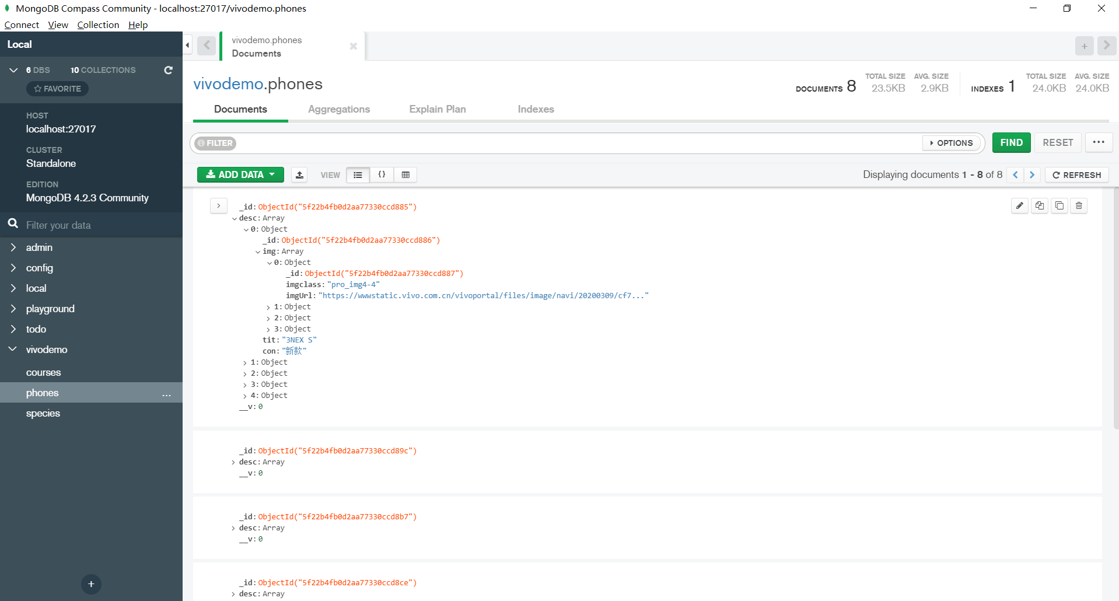Expand the admin database
1119x601 pixels.
pos(13,247)
